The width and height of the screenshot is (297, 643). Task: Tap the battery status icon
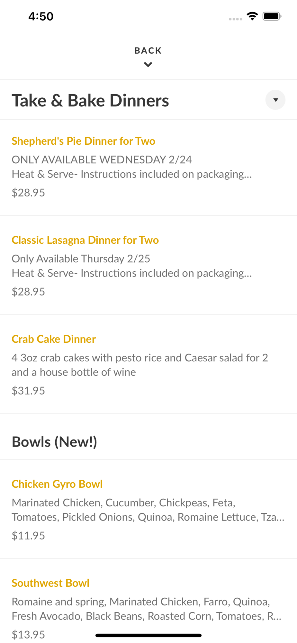click(x=272, y=16)
